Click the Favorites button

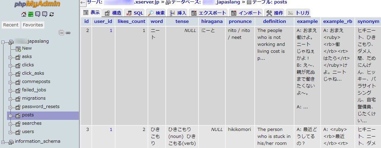point(33,25)
